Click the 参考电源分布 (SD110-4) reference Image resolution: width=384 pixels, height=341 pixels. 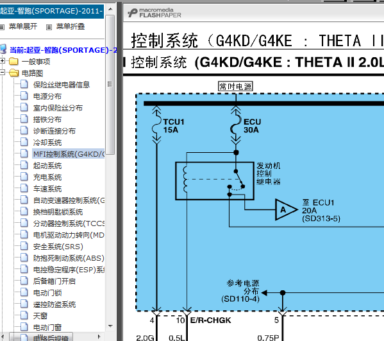tap(240, 291)
